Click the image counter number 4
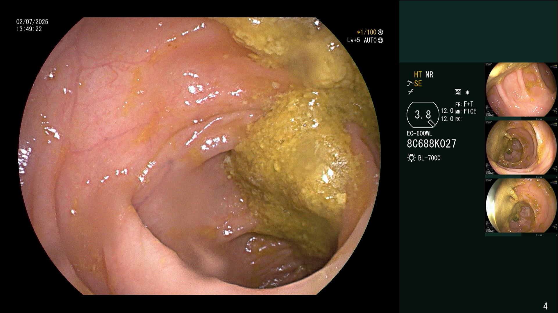 coord(545,306)
